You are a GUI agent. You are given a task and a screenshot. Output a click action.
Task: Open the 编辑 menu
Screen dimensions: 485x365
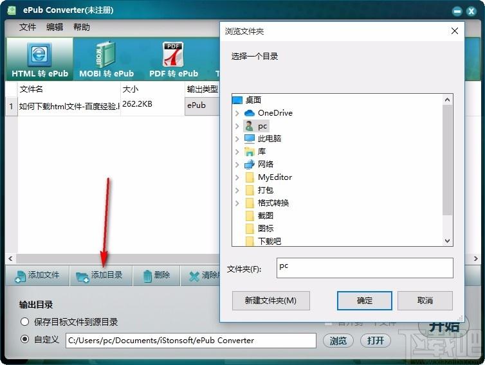pos(55,27)
